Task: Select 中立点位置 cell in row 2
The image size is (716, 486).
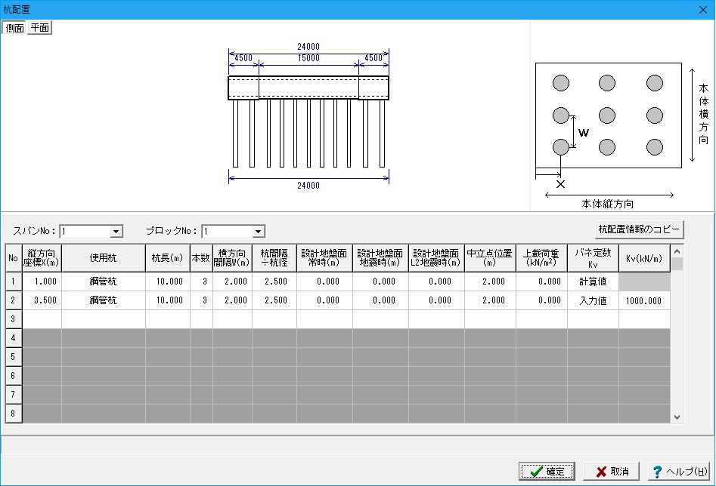Action: point(490,300)
